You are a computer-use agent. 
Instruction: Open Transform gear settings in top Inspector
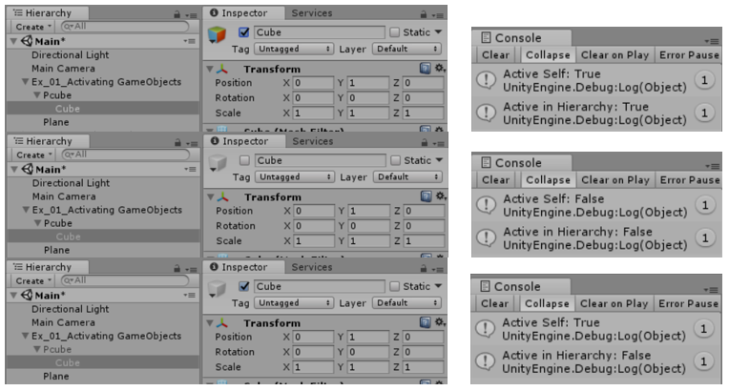coord(440,69)
